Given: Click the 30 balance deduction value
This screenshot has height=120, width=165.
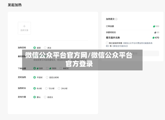Looking at the screenshot, I should pyautogui.click(x=158, y=32).
